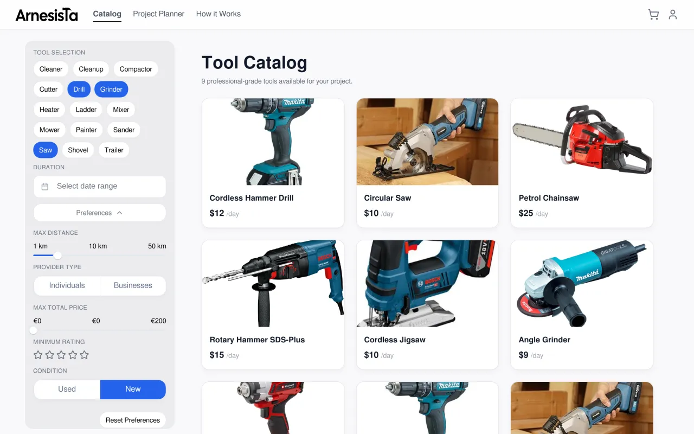
Task: Click the max total price slider handle
Action: pyautogui.click(x=34, y=330)
